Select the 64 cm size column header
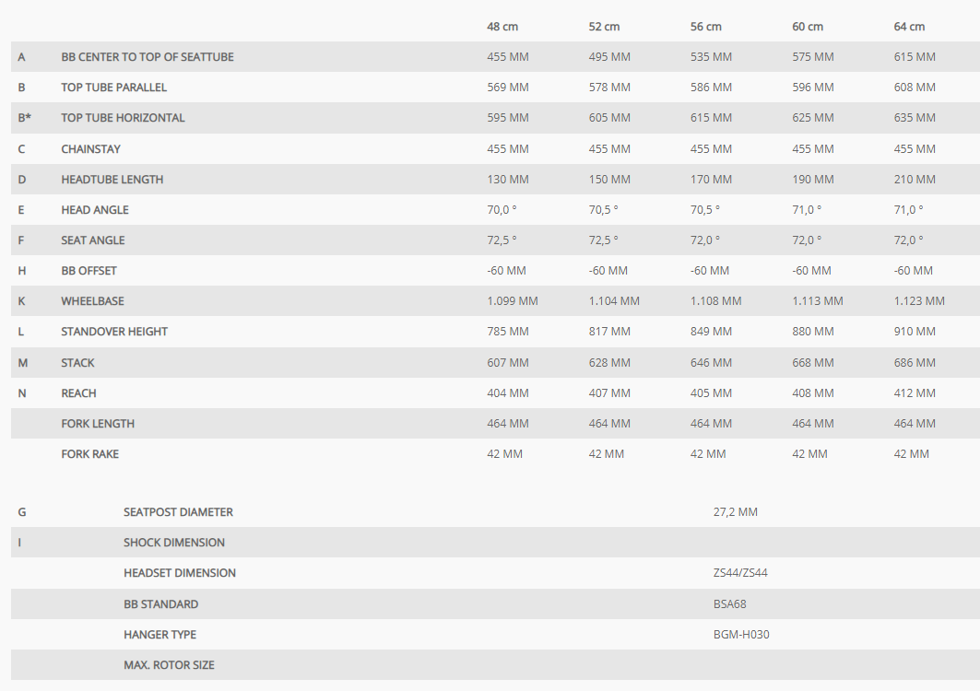Image resolution: width=980 pixels, height=691 pixels. [x=909, y=27]
